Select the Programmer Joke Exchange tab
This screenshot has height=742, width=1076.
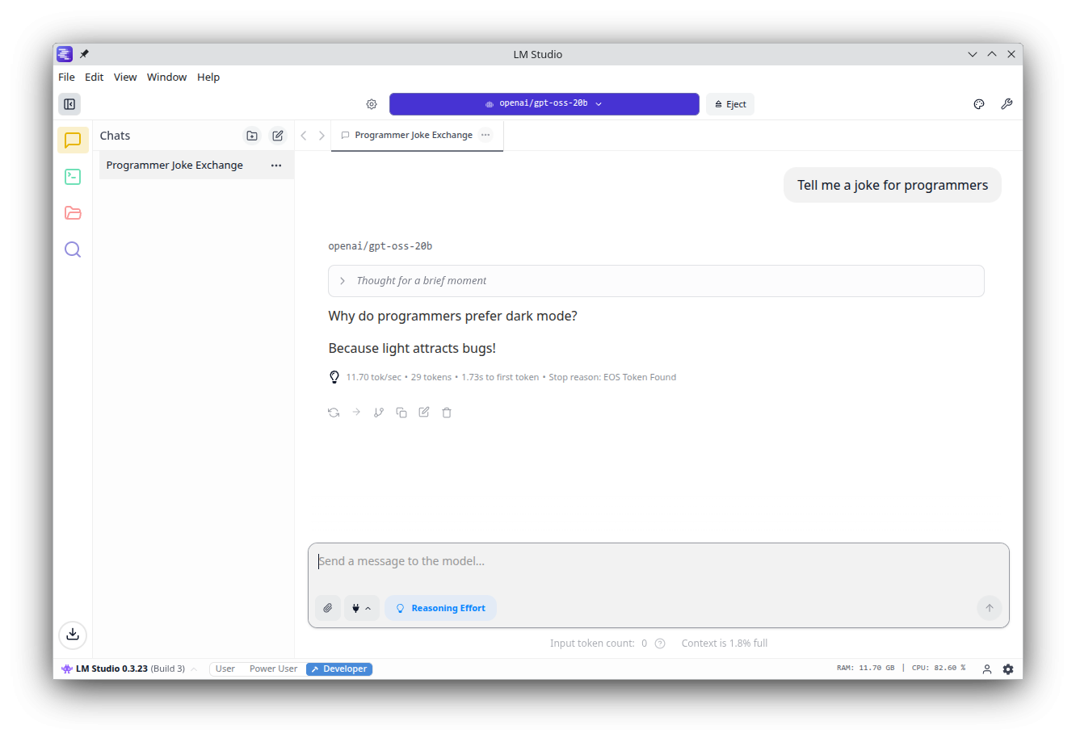(x=413, y=136)
